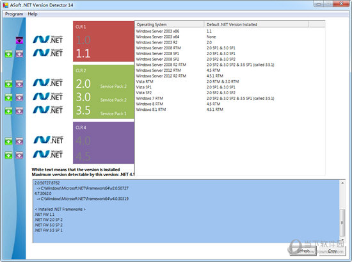Select the Windows Server 2003 x64 row
Screen dimensions: 352x262
point(230,37)
